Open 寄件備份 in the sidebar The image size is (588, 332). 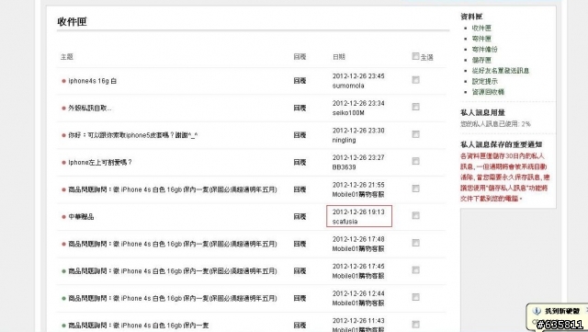tap(484, 49)
